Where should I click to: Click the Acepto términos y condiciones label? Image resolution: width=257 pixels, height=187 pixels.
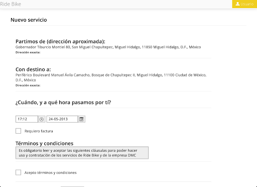click(x=50, y=172)
